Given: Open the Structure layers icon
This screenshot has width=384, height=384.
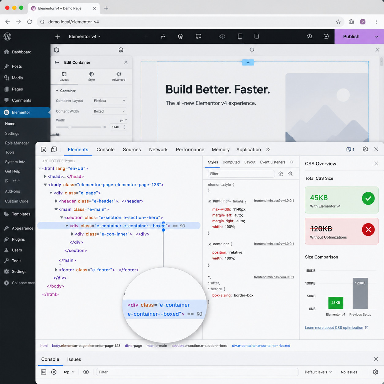Looking at the screenshot, I should point(181,36).
